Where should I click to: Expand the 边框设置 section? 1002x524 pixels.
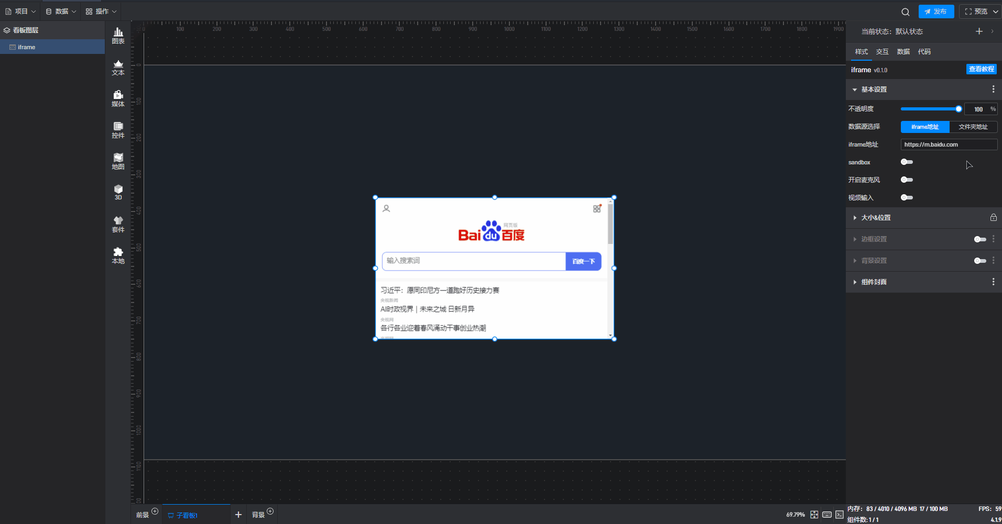click(x=855, y=239)
